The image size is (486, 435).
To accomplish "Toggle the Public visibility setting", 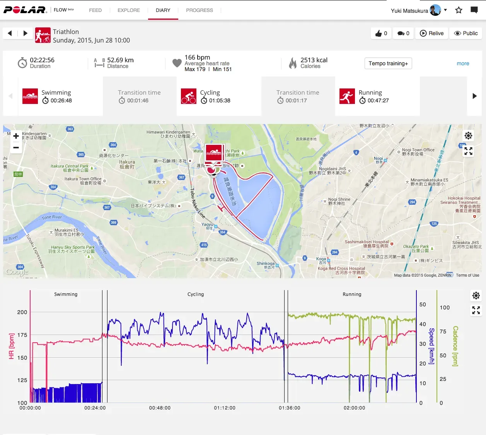I will coord(466,33).
